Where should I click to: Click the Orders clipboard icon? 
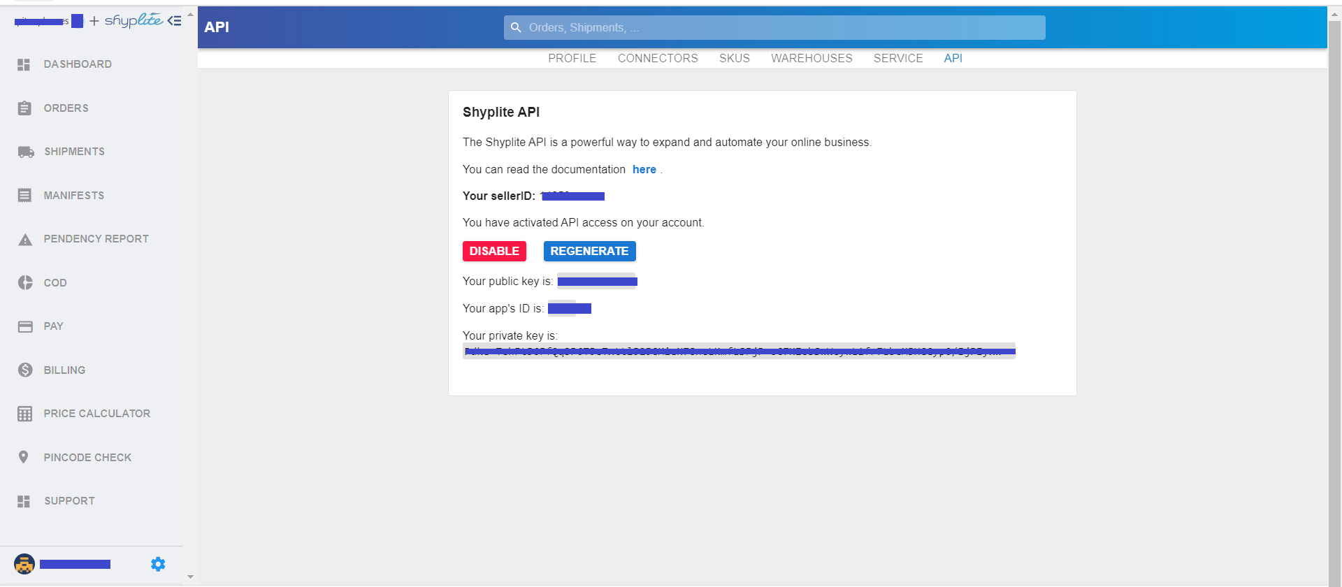(x=24, y=108)
